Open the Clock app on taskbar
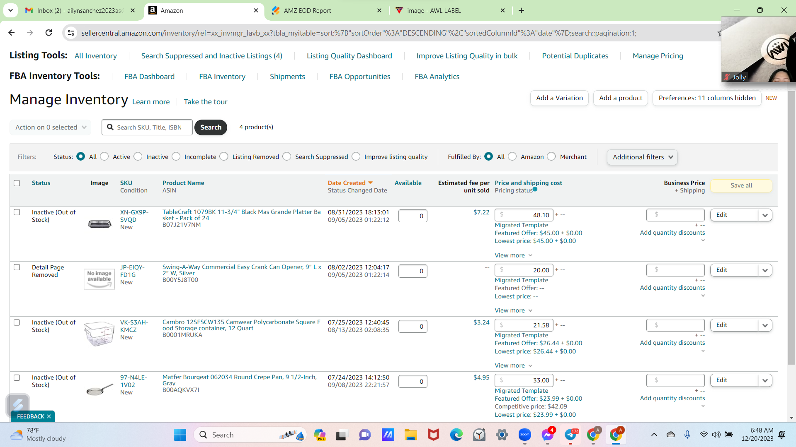796x447 pixels. pyautogui.click(x=479, y=435)
